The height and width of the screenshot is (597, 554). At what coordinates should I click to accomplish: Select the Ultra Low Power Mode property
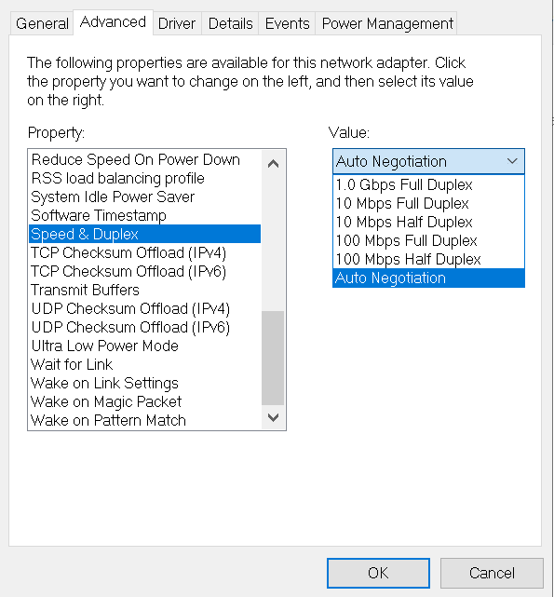[x=145, y=346]
